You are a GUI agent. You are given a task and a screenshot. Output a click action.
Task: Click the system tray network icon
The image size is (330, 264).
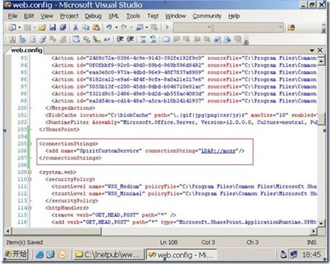tap(294, 254)
